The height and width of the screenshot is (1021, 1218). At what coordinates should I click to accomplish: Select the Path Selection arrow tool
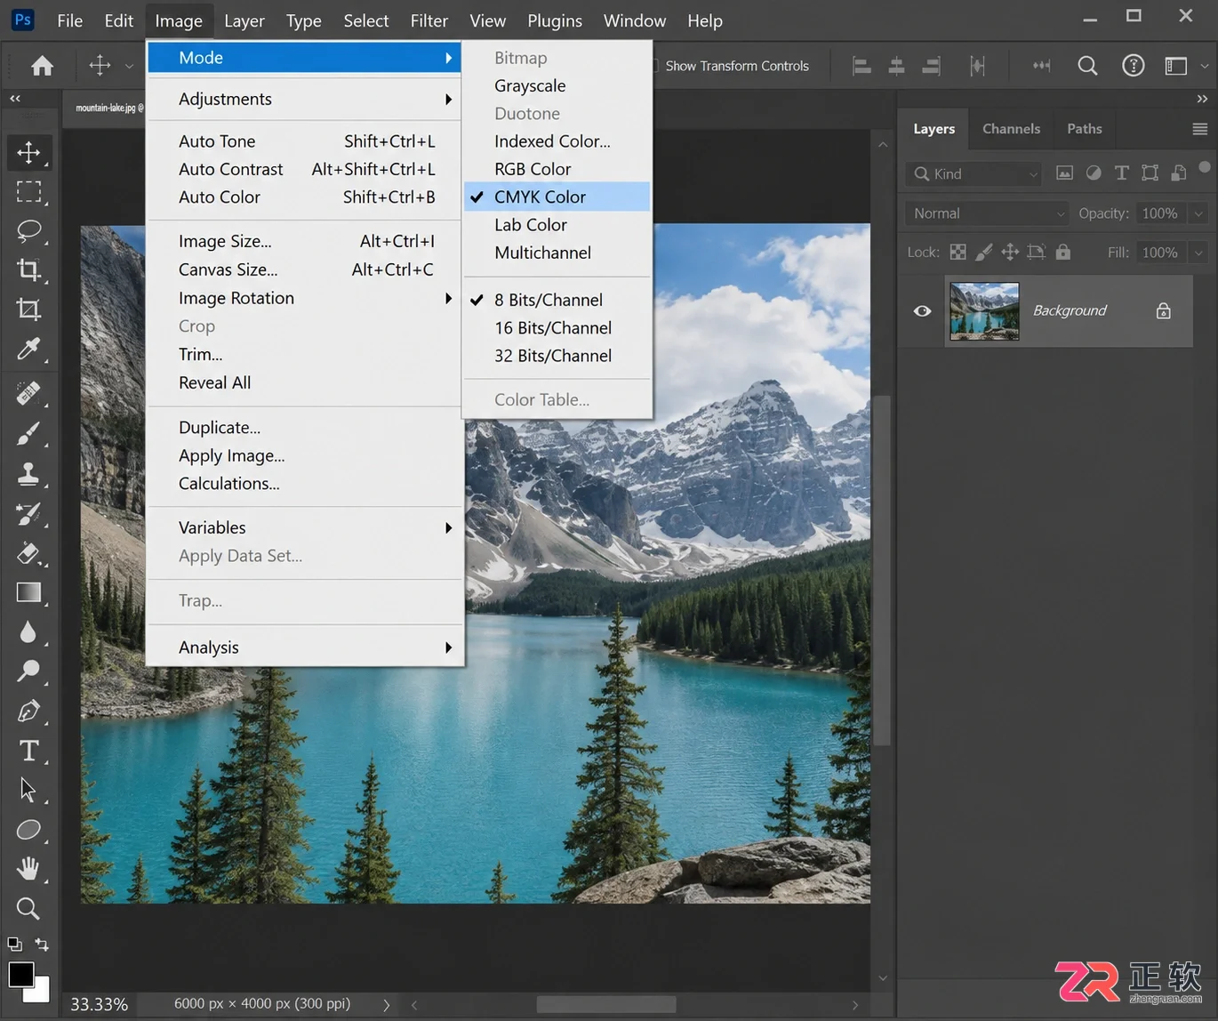point(28,790)
